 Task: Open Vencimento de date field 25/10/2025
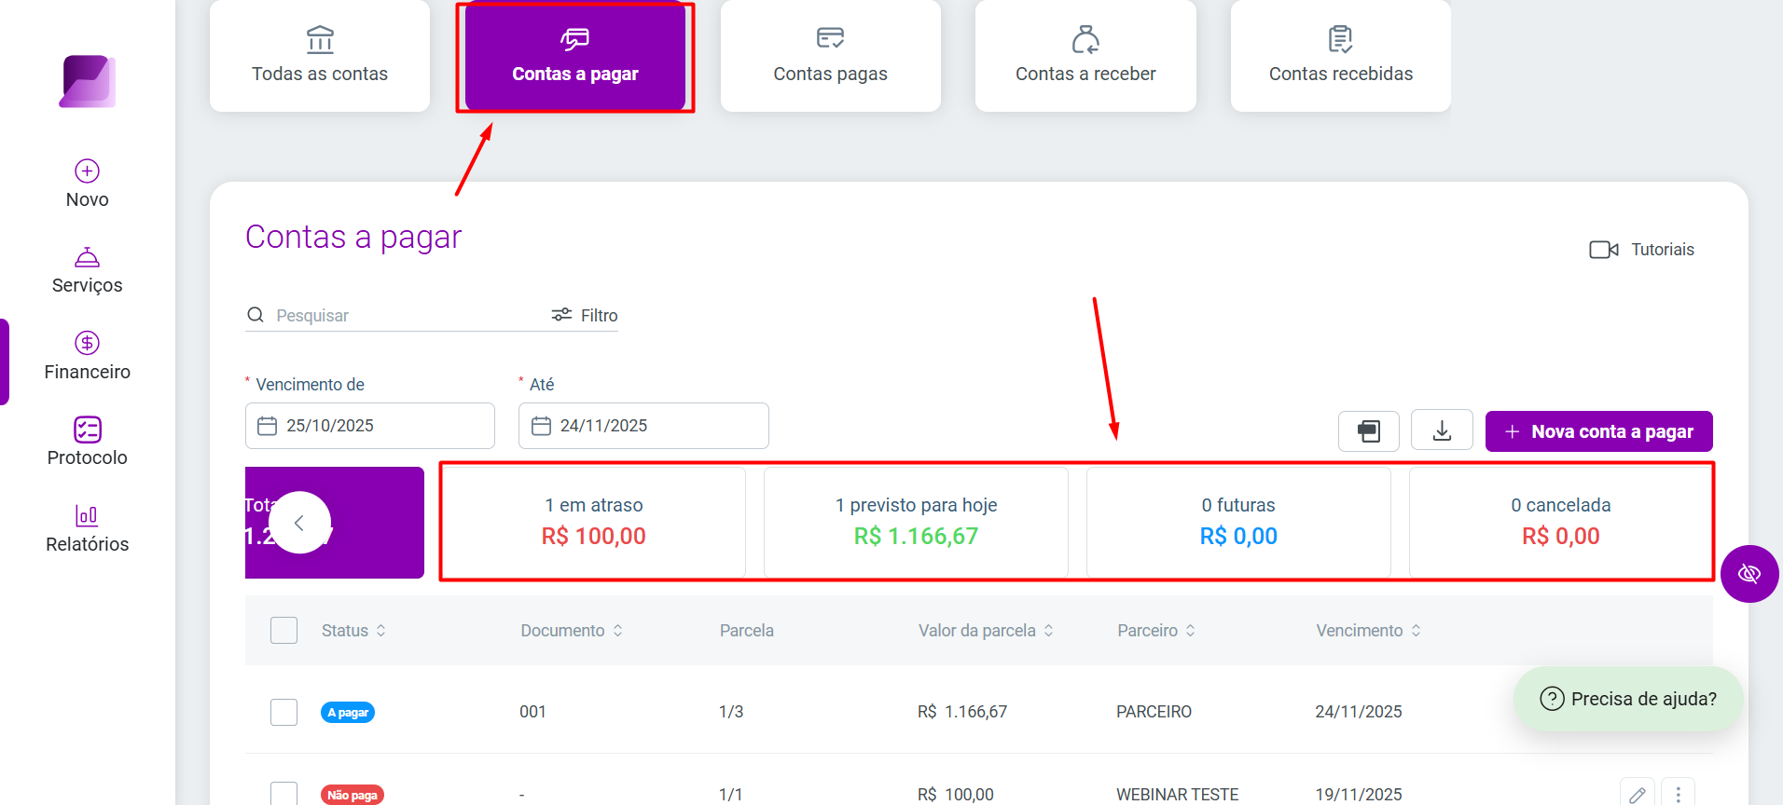[x=370, y=426]
